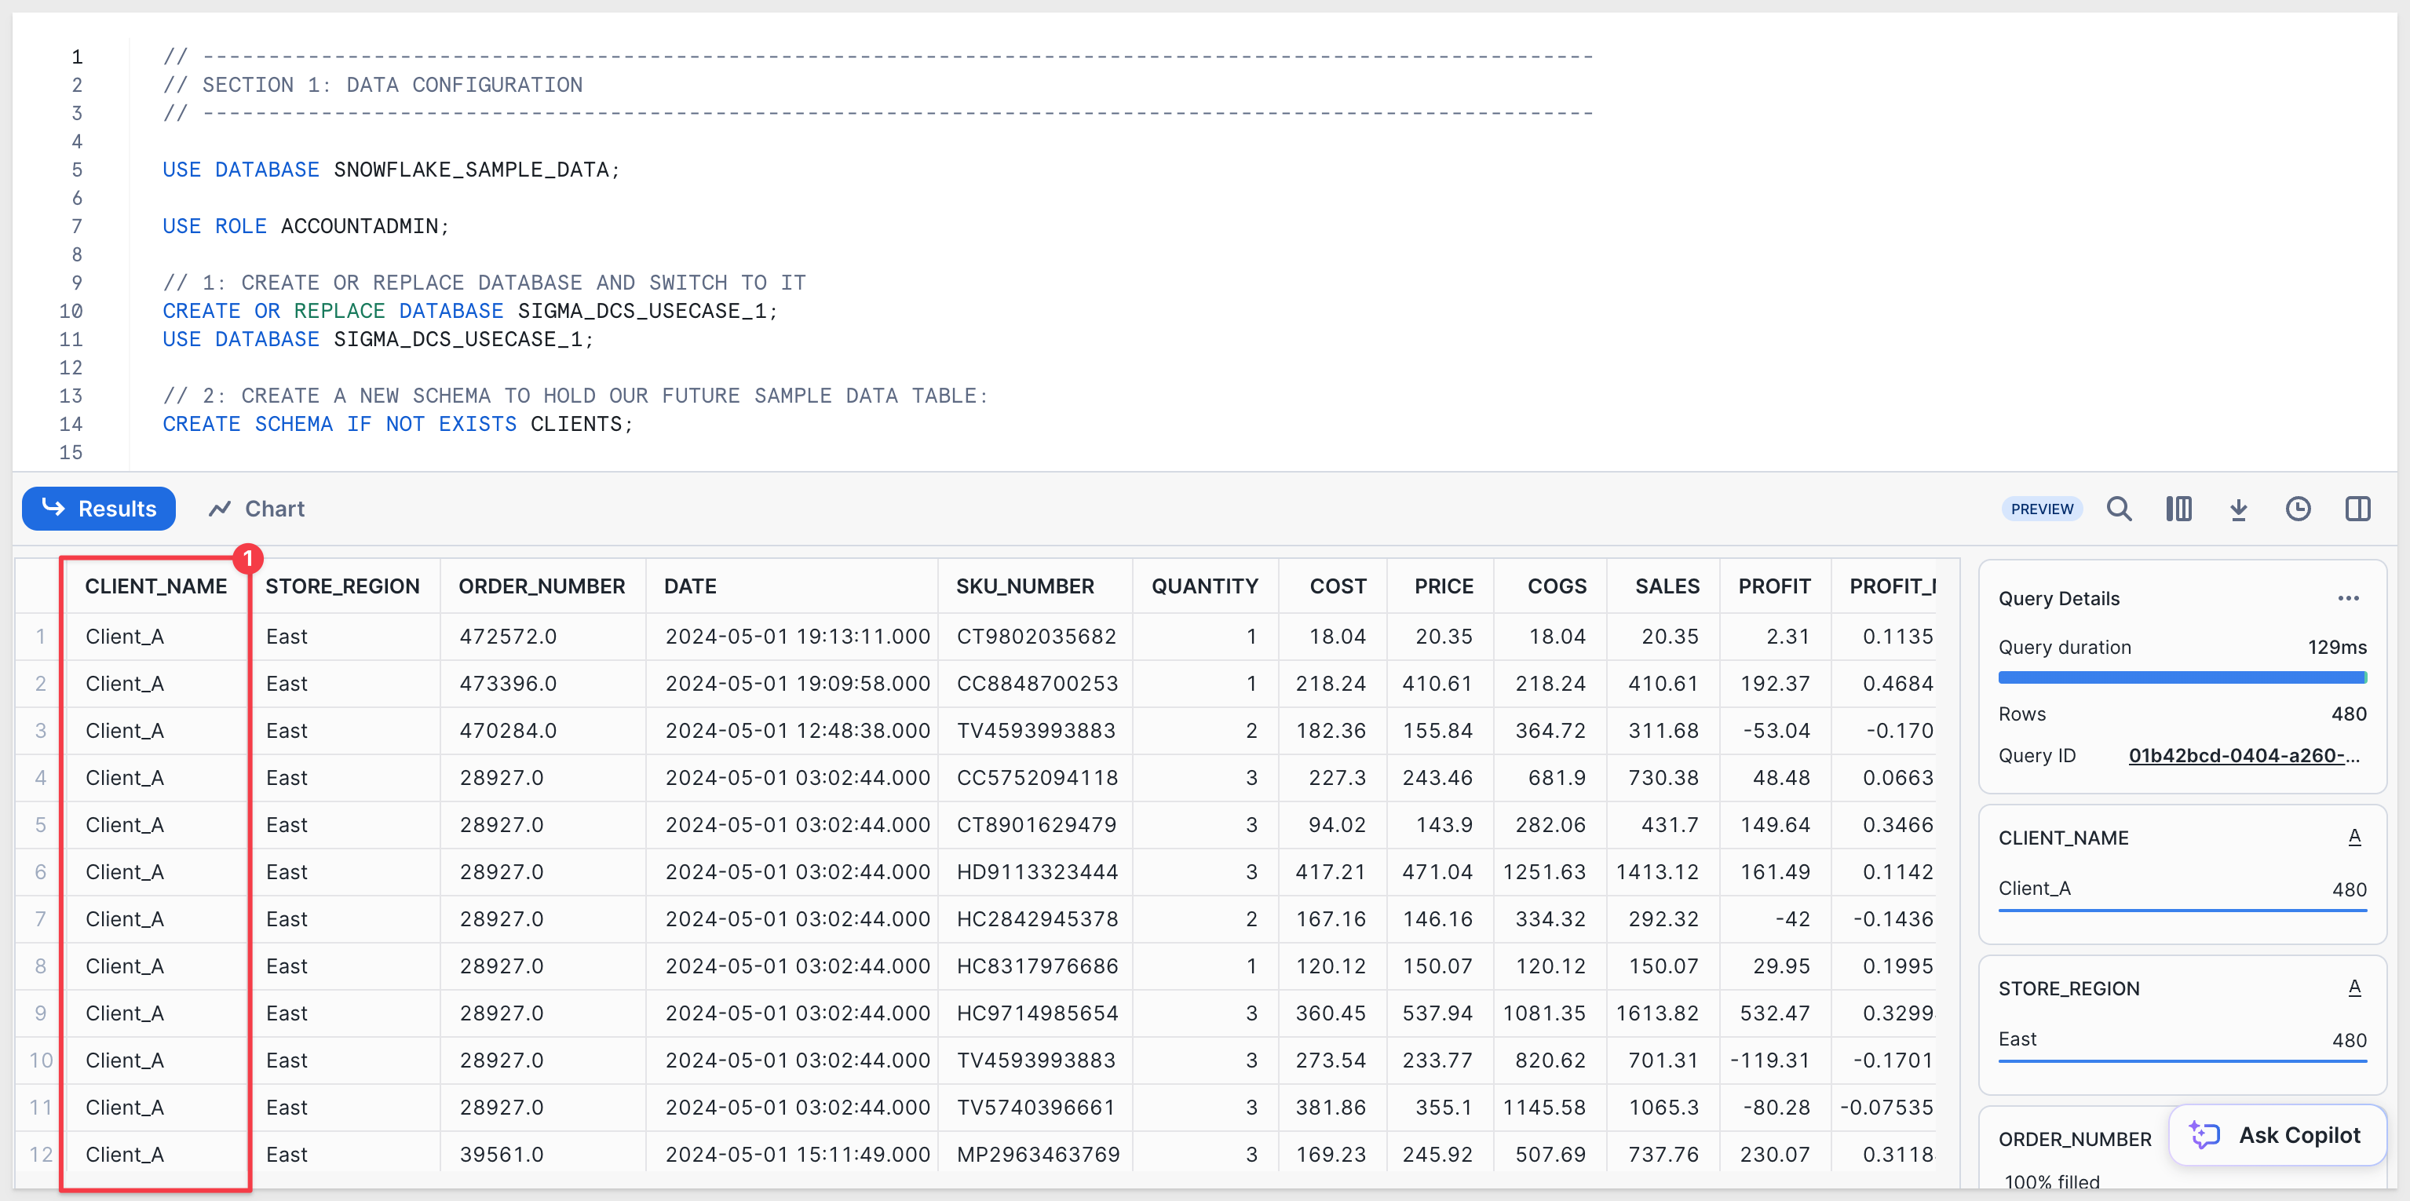Click the Rows 480 entry in Query Details
This screenshot has height=1201, width=2410.
tap(2182, 714)
